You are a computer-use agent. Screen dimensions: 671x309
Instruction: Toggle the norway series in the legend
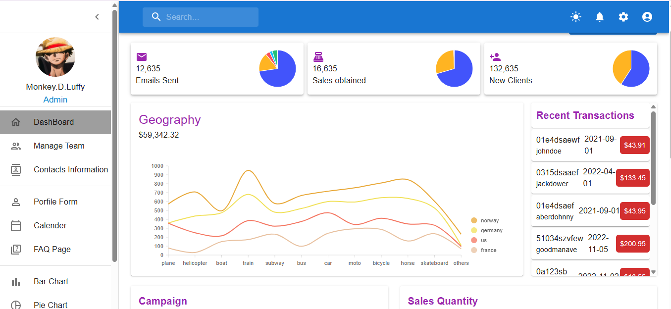(474, 220)
